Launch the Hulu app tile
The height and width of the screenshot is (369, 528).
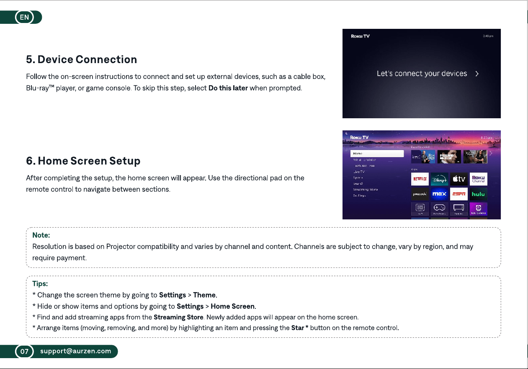tap(478, 194)
